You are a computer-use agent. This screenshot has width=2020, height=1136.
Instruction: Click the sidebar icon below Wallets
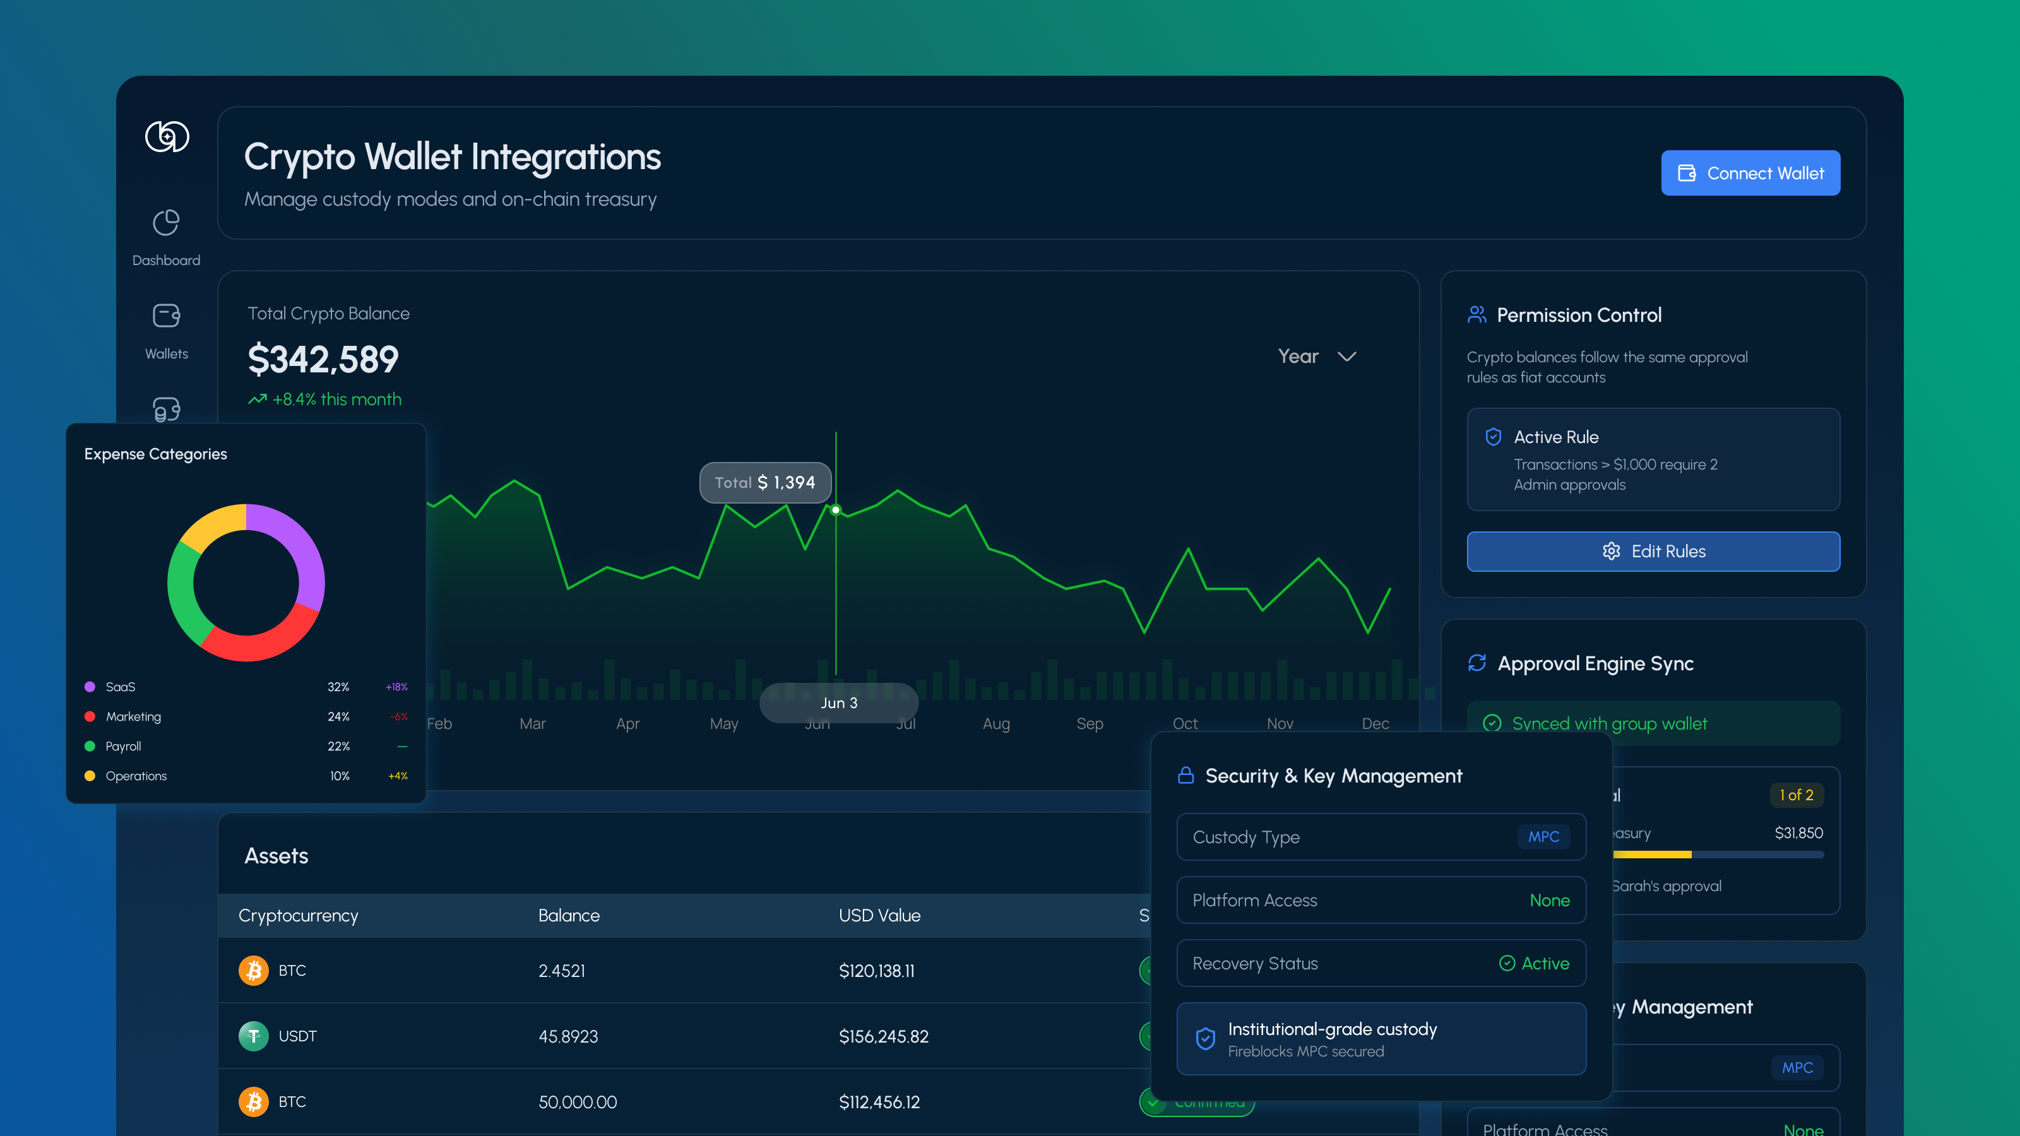click(166, 409)
